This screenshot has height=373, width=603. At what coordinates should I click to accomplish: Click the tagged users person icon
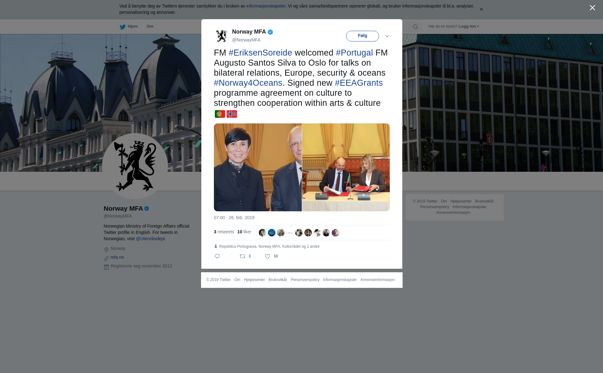pos(216,246)
